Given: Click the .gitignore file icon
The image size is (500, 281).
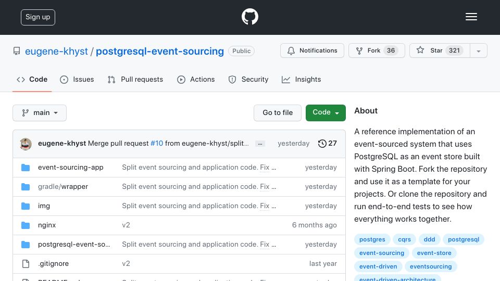Looking at the screenshot, I should pos(26,264).
